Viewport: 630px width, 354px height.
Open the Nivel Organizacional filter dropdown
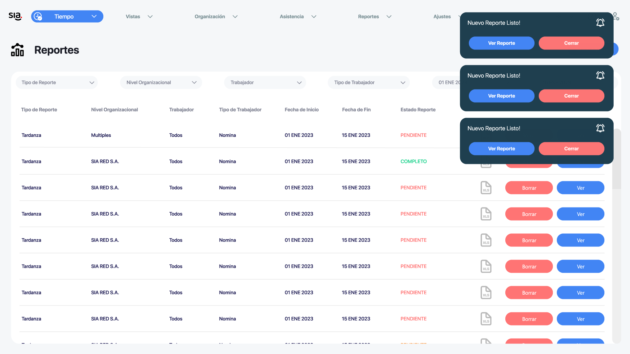161,83
